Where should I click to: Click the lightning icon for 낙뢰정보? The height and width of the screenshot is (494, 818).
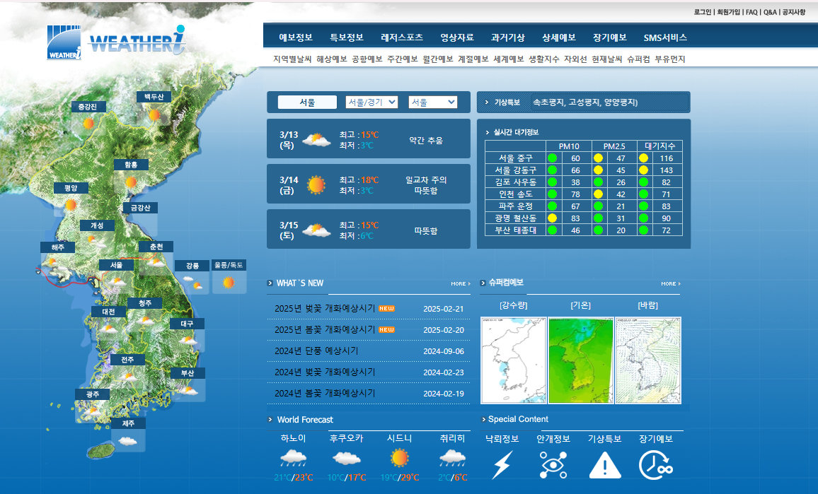coord(504,463)
